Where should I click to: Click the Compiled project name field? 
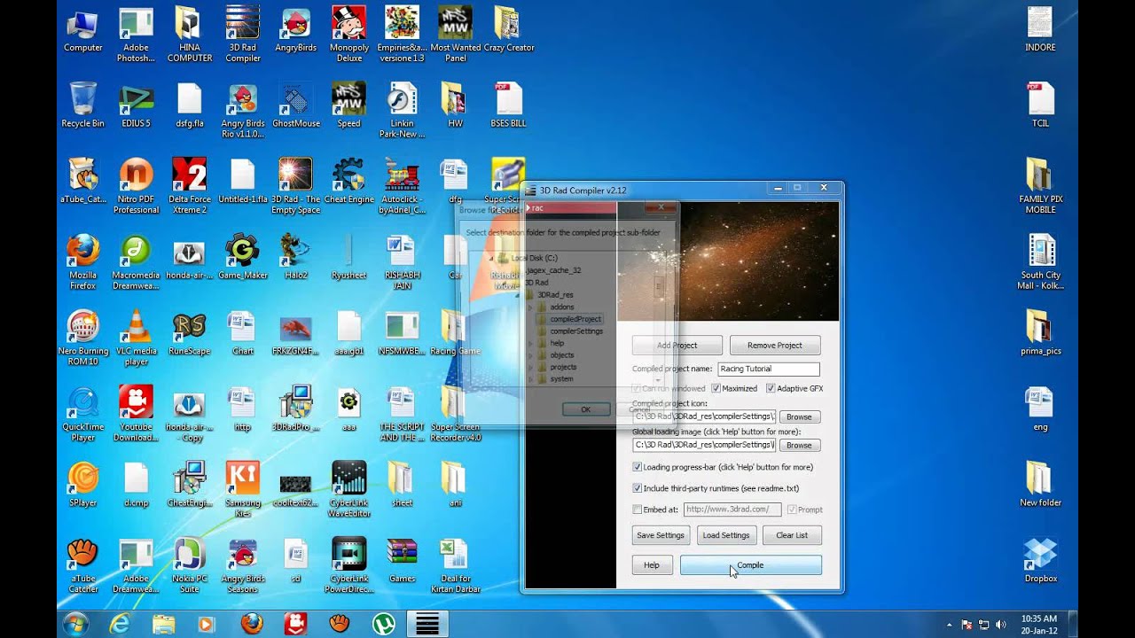click(768, 369)
